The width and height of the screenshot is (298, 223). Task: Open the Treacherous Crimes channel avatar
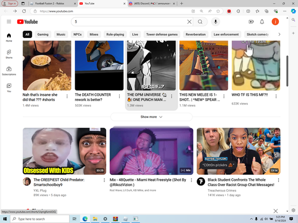pos(201,181)
